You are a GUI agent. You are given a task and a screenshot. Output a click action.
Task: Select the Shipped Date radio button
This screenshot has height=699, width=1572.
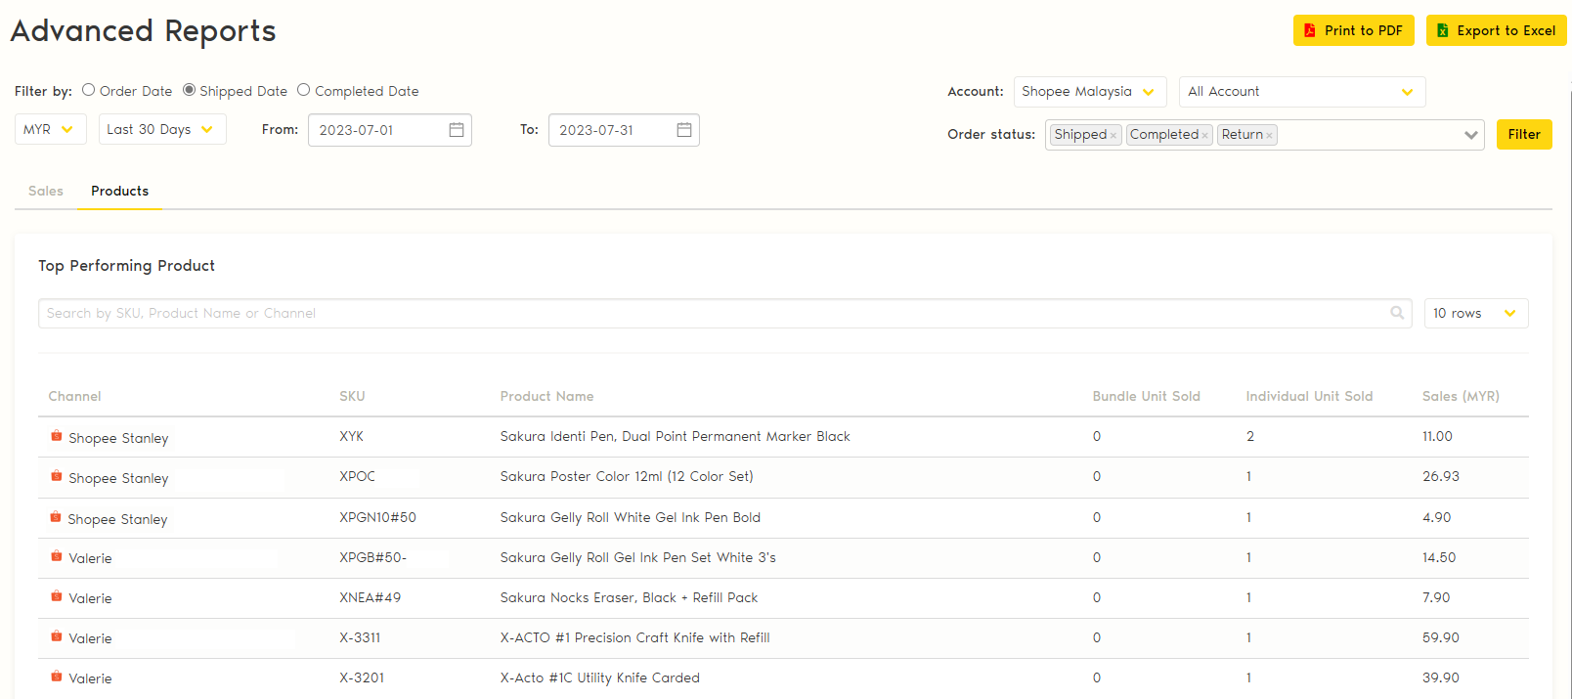pos(189,90)
